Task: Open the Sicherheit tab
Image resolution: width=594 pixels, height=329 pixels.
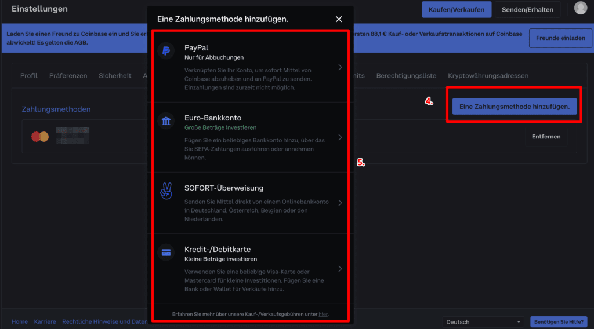Action: (115, 76)
